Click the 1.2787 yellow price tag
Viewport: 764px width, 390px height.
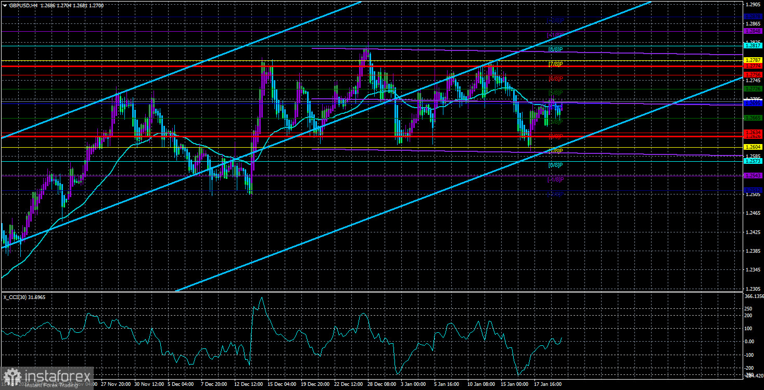[x=753, y=61]
